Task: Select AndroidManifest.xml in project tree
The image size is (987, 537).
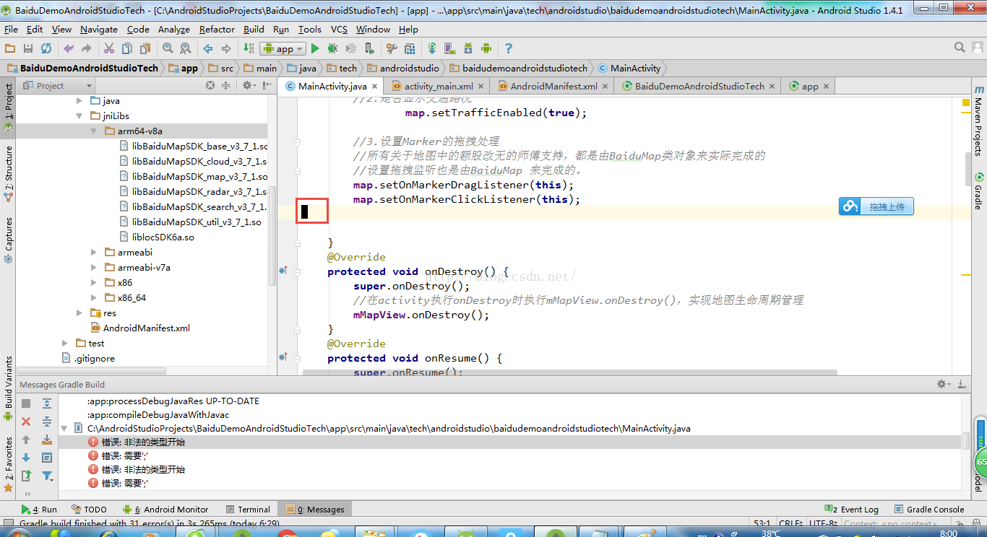Action: pos(140,328)
